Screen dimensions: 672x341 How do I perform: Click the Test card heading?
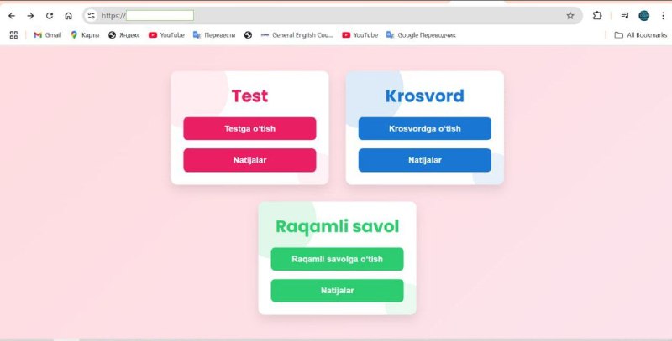[x=249, y=96]
